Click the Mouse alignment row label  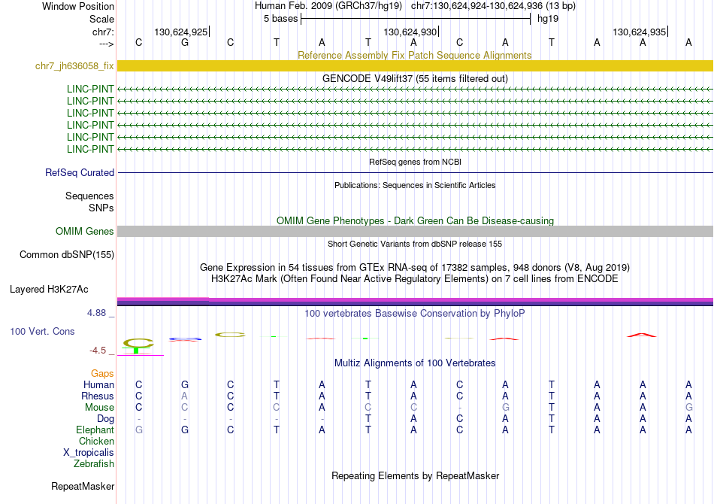99,408
